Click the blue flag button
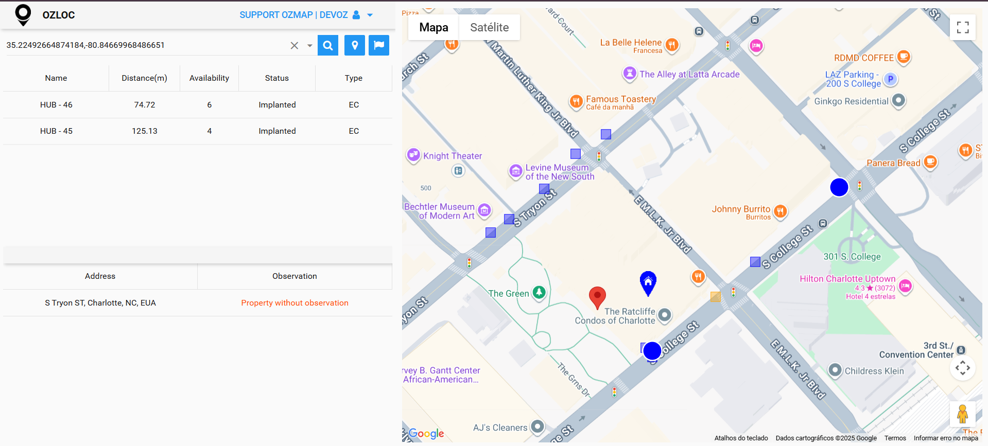 (x=379, y=45)
